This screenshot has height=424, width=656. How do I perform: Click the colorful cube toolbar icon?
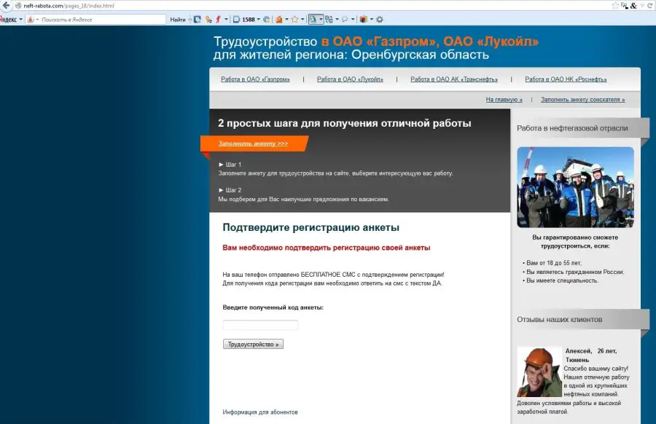click(x=363, y=20)
